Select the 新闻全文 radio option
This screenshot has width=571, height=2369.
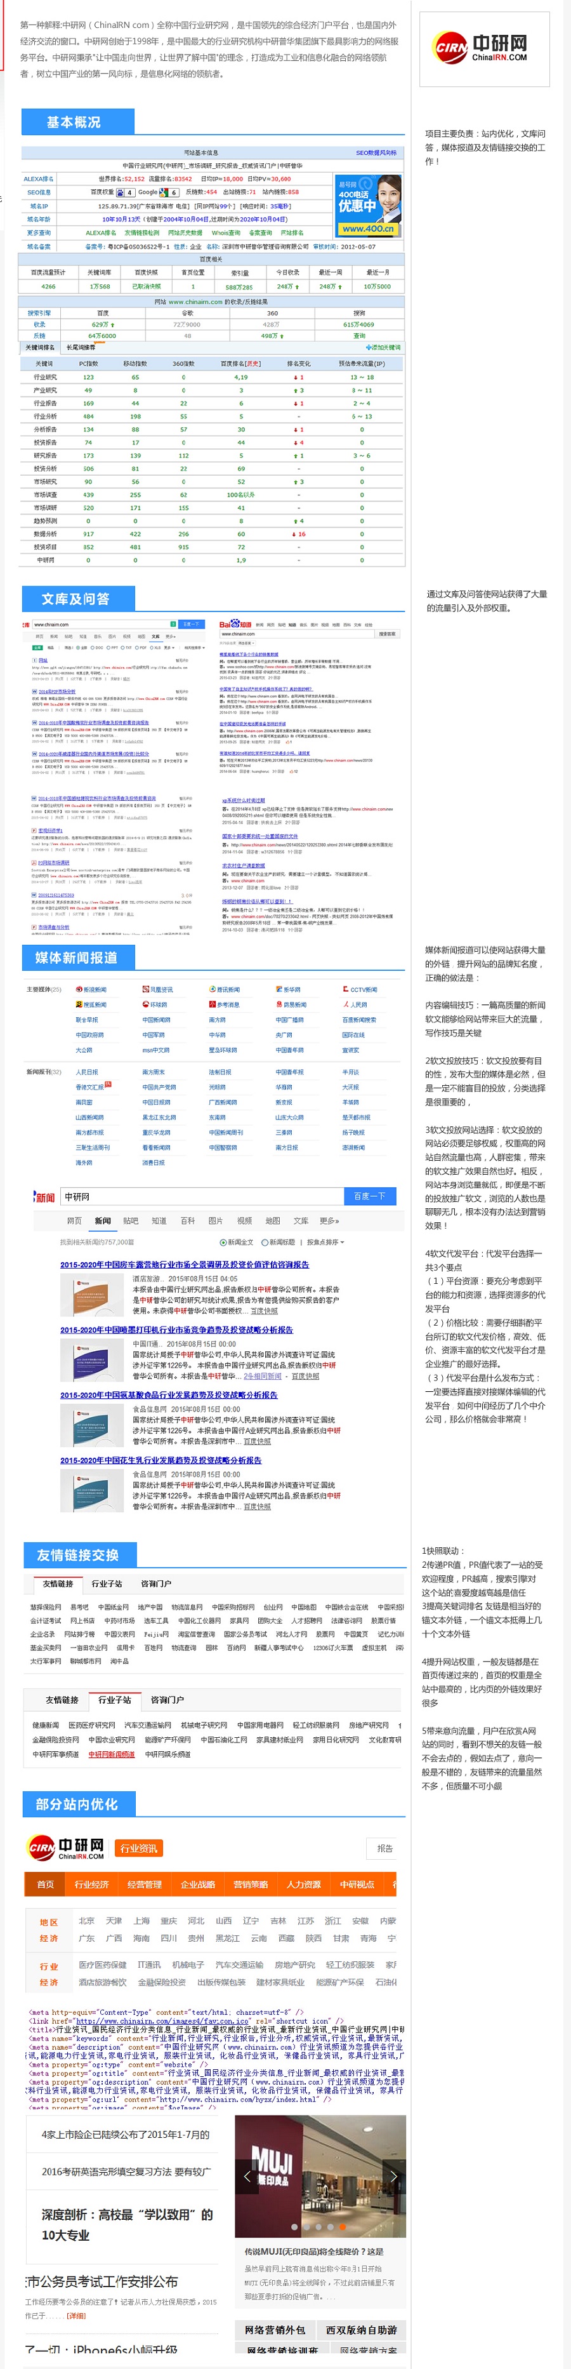click(x=237, y=1241)
